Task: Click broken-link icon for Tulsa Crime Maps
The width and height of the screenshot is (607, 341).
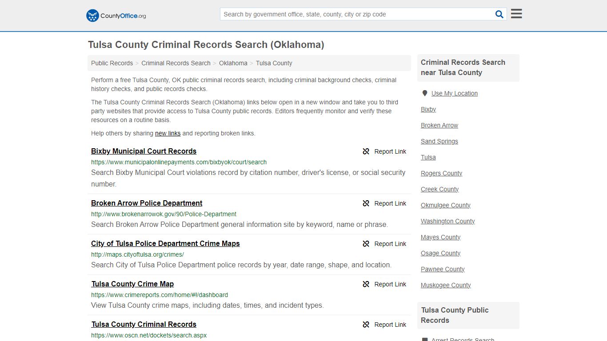Action: point(366,244)
